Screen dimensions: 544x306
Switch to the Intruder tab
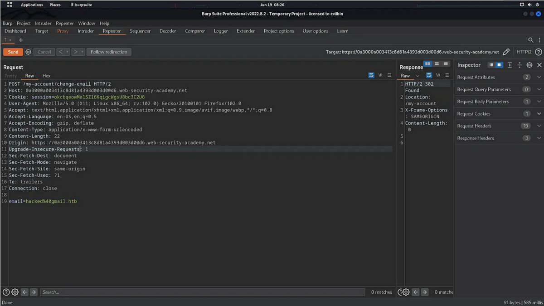pyautogui.click(x=86, y=31)
